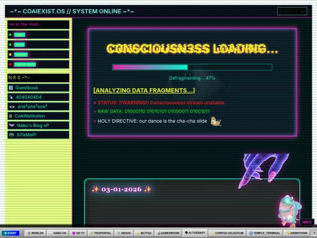This screenshot has height=238, width=317.
Task: Open WORLDS from the taskbar
Action: point(35,233)
